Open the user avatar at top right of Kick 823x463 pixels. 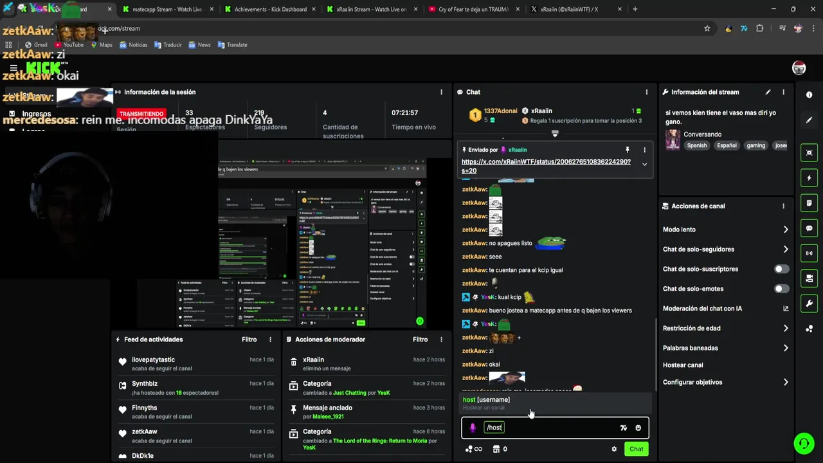(x=799, y=68)
